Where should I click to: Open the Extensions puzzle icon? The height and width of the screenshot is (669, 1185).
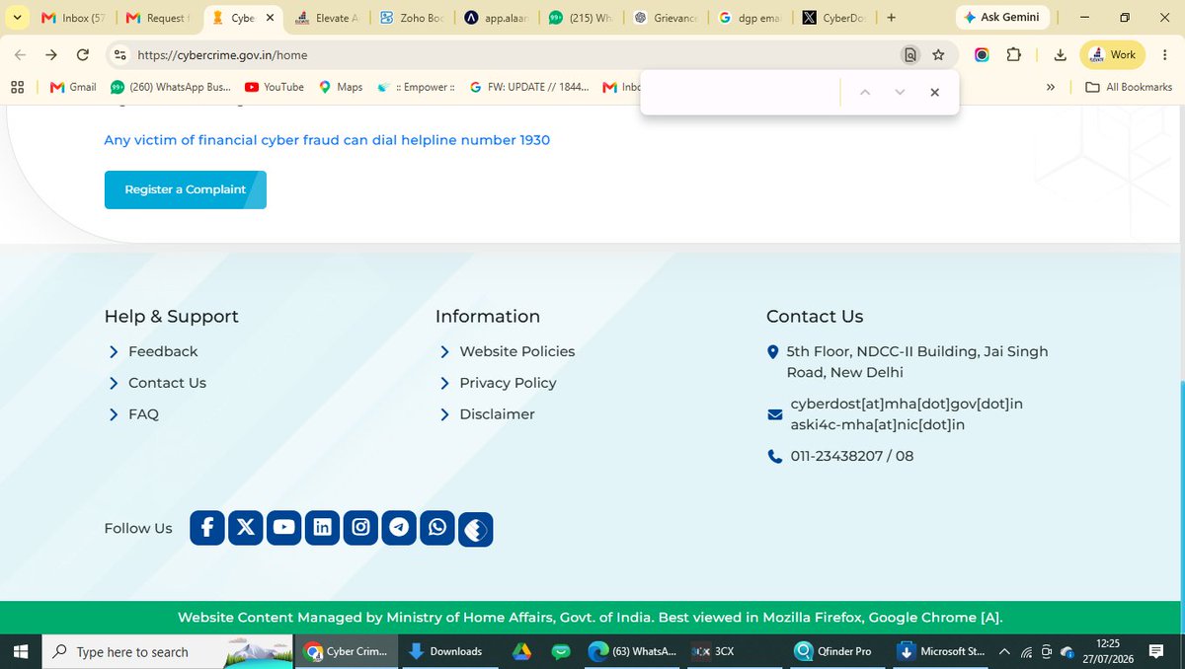(1014, 55)
